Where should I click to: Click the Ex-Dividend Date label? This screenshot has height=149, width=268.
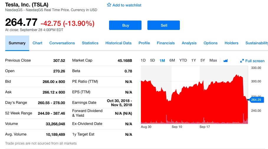tap(87, 124)
